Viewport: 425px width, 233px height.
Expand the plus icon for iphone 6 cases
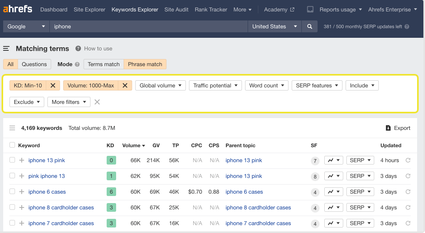[x=22, y=192]
